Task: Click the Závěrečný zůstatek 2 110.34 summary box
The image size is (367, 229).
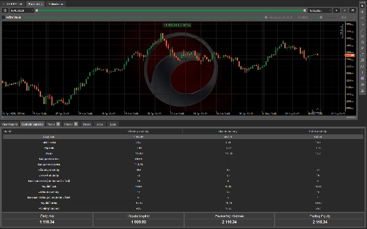Action: coord(229,219)
